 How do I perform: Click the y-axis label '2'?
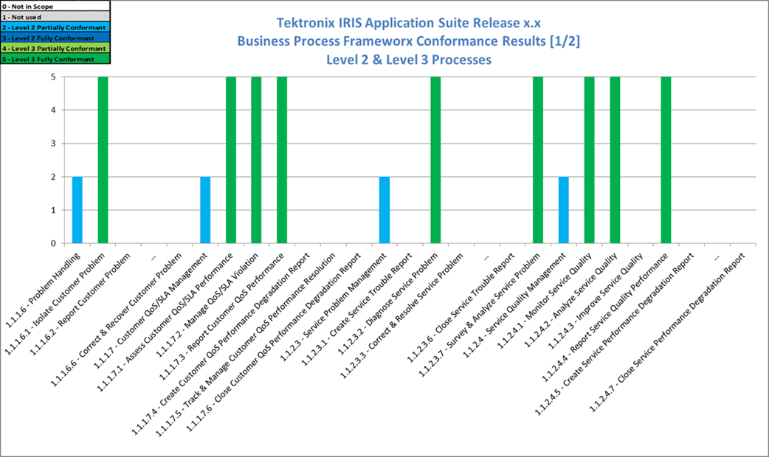click(x=53, y=177)
